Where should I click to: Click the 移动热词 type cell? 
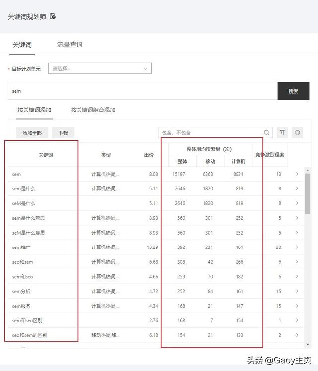coord(105,335)
